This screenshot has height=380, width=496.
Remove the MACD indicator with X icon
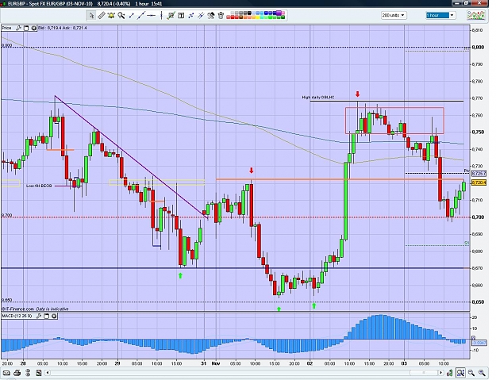click(x=54, y=316)
